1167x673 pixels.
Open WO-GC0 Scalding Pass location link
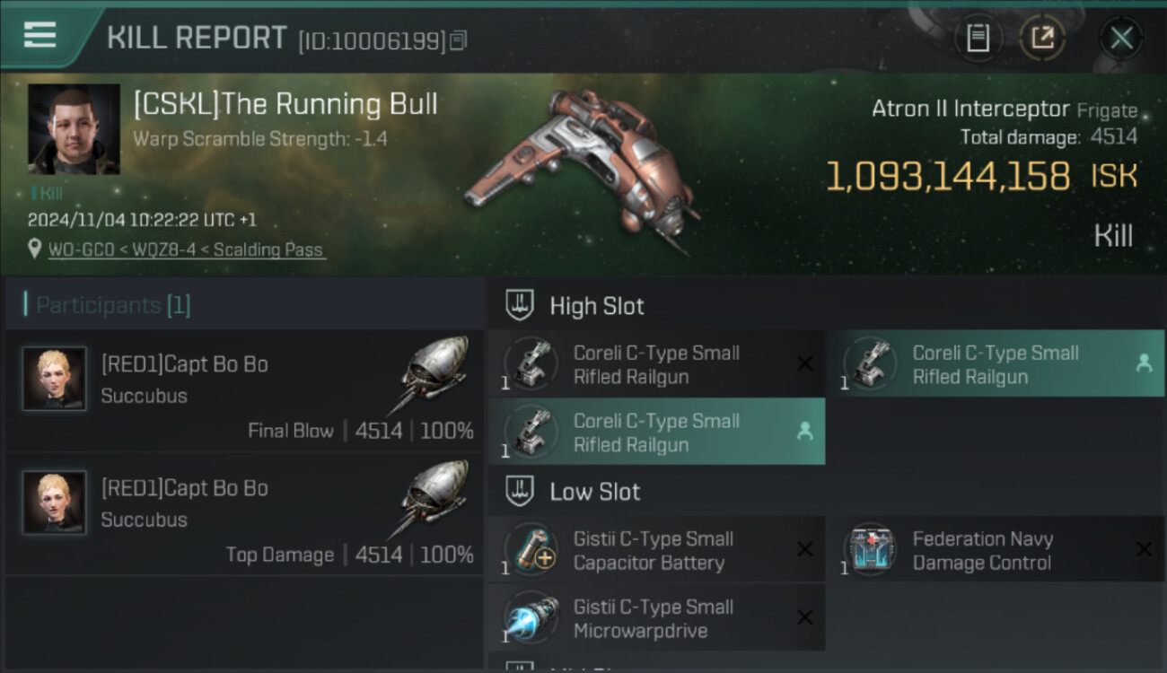[x=186, y=250]
